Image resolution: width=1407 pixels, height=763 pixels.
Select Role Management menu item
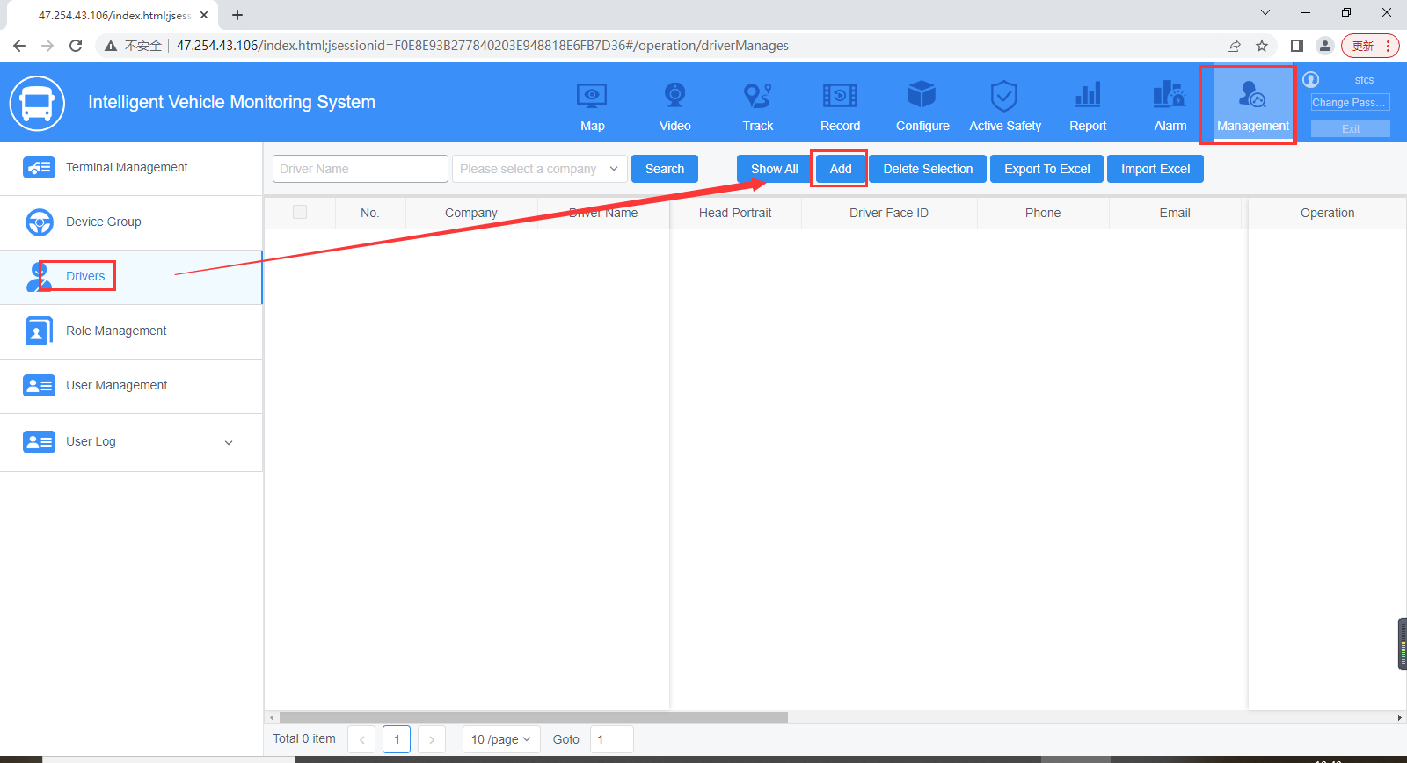[x=131, y=331]
